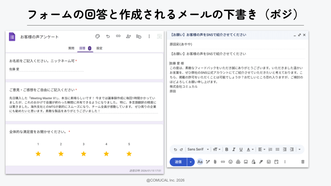Click the add collaborator icon in Forms
The width and height of the screenshot is (331, 186).
click(x=128, y=36)
